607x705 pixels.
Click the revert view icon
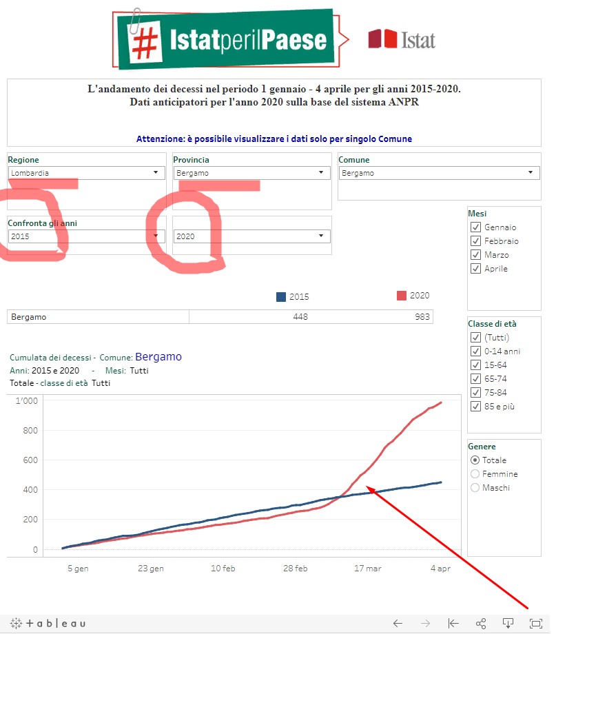[453, 624]
